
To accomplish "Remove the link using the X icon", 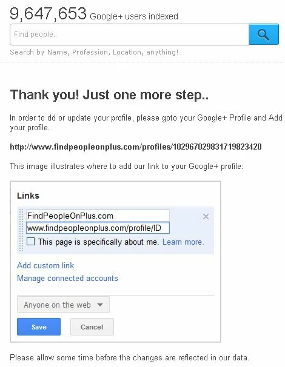I will pos(206,216).
